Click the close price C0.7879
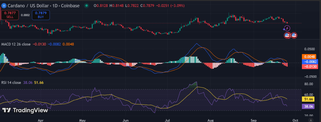 pos(147,6)
